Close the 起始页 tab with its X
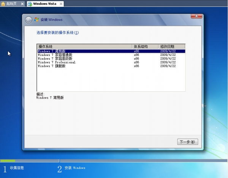The image size is (228, 178). click(22, 4)
